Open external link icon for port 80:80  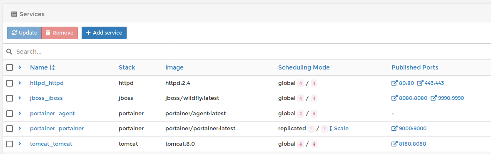coord(394,83)
